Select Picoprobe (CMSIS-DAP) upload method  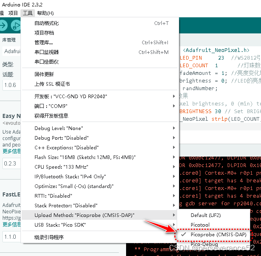tap(214, 235)
